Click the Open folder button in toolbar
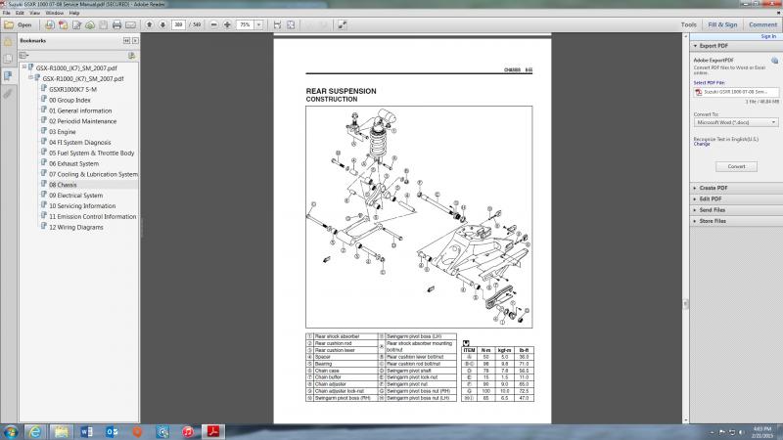783x440 pixels. click(x=18, y=24)
